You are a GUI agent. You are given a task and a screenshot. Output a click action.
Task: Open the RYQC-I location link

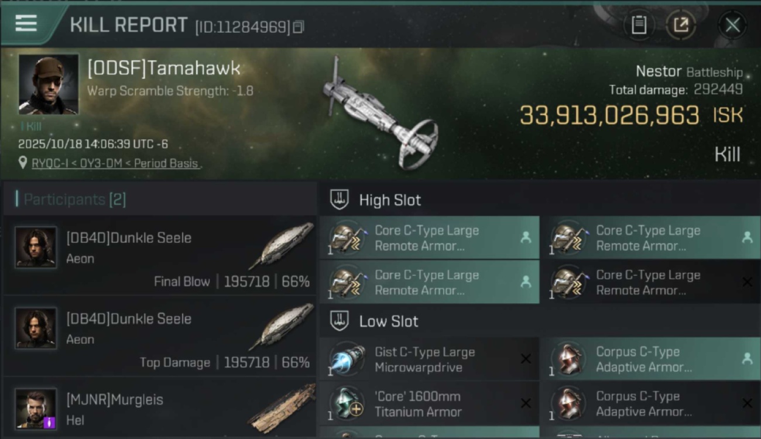coord(115,163)
